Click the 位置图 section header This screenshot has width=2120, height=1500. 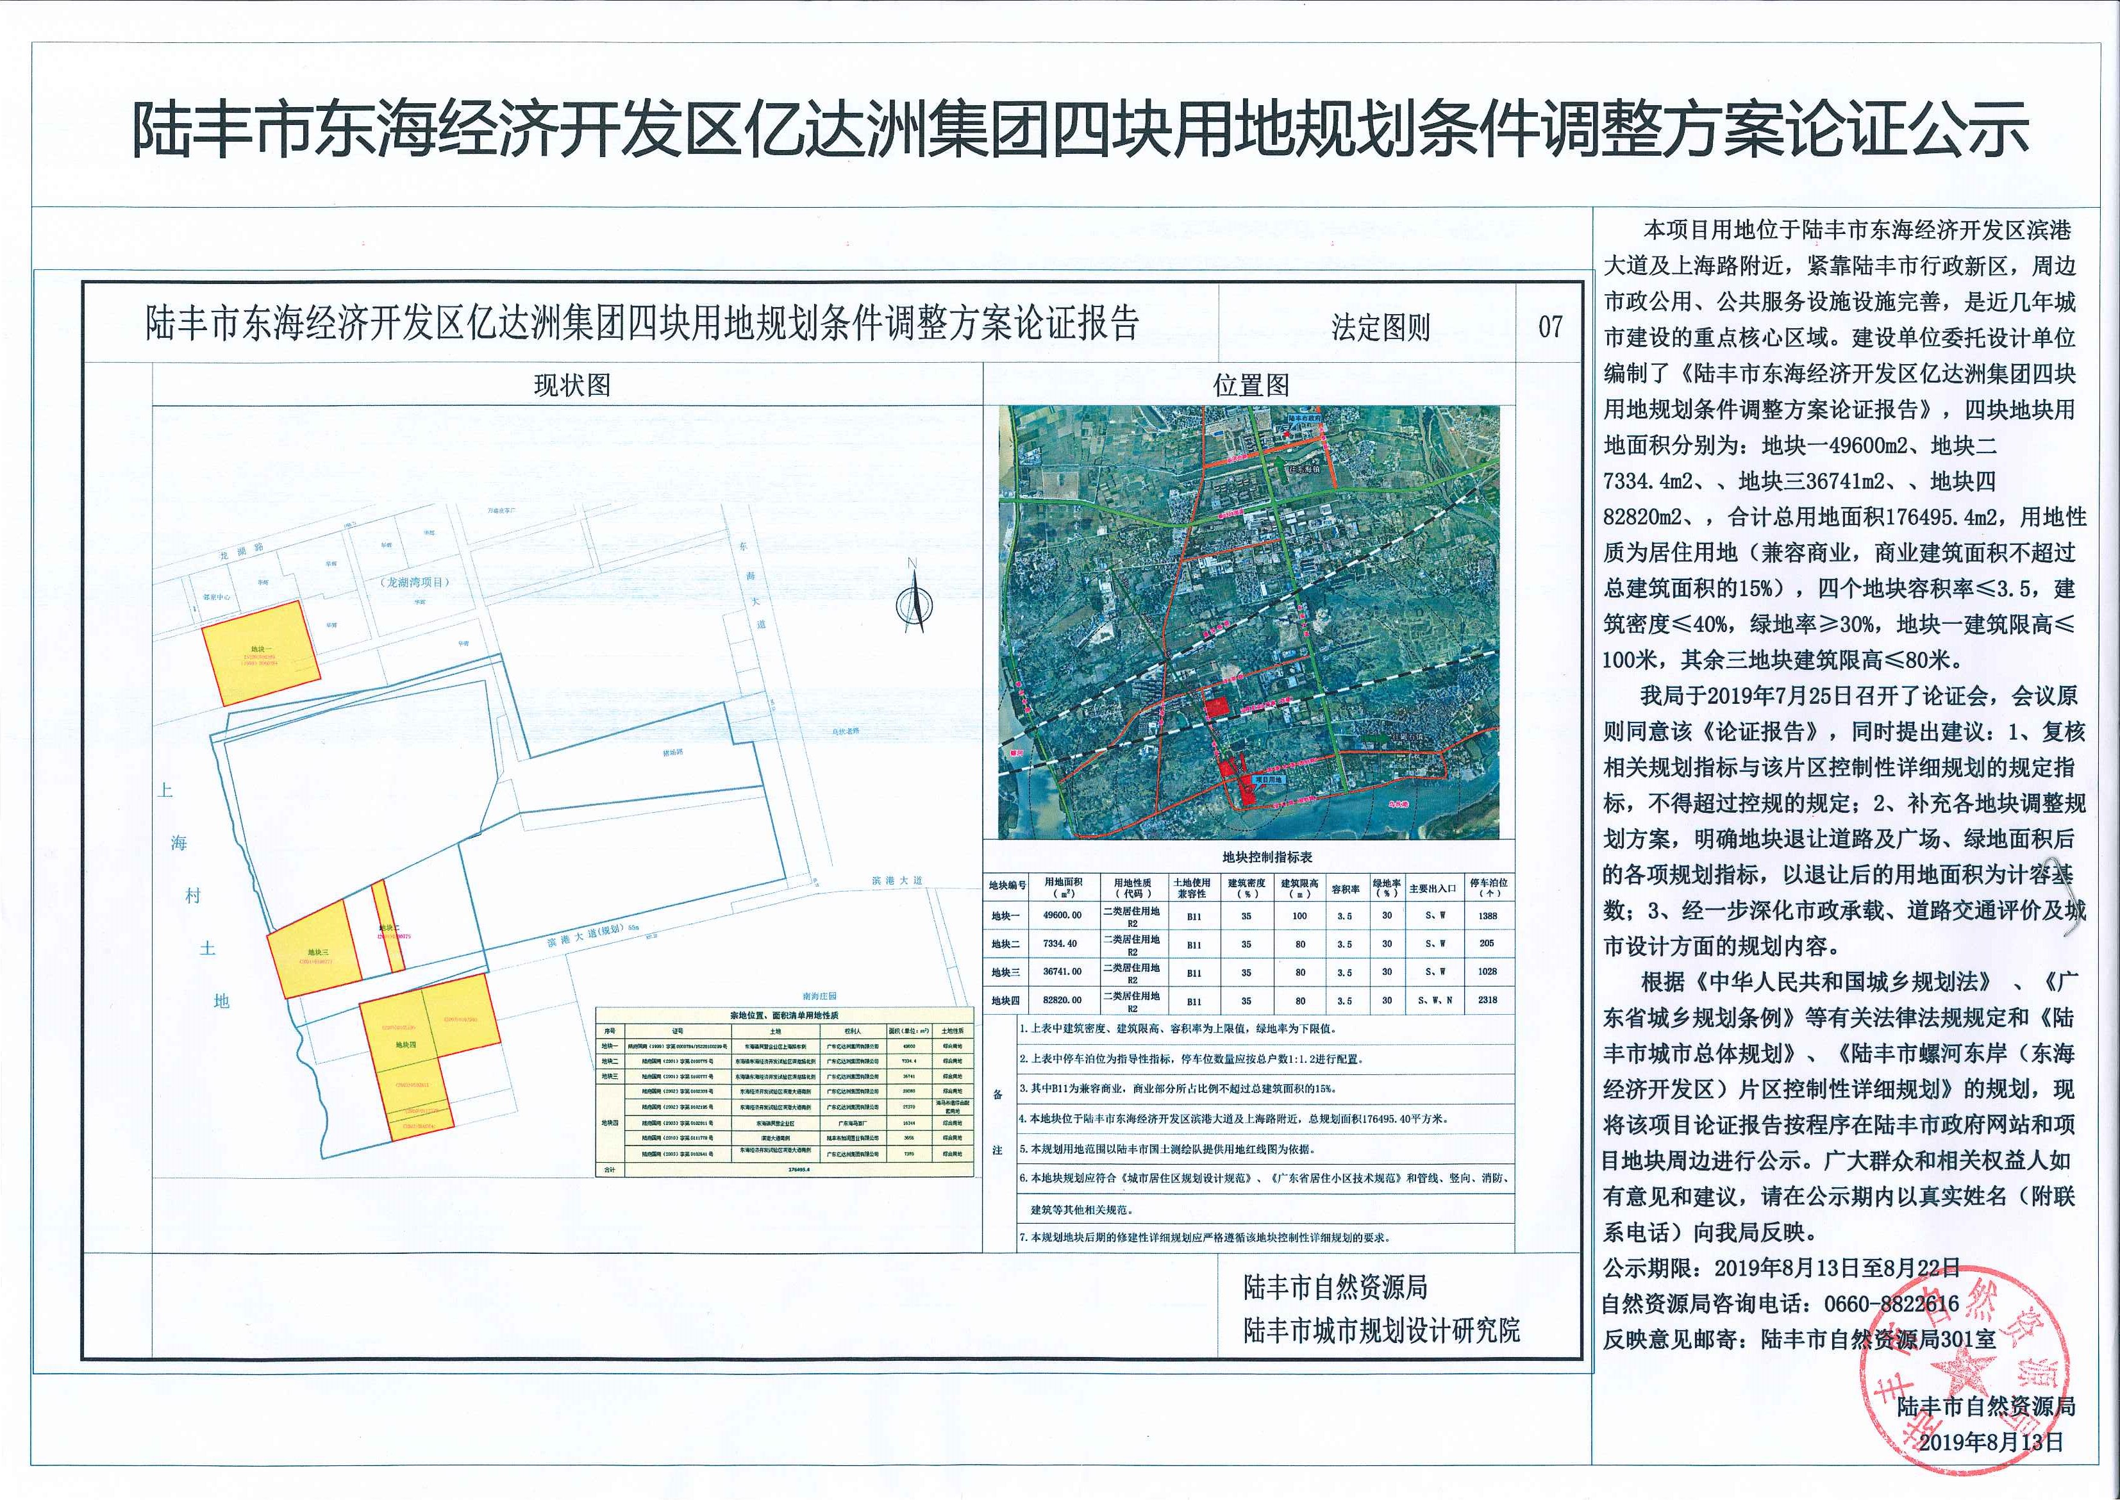pos(1251,385)
